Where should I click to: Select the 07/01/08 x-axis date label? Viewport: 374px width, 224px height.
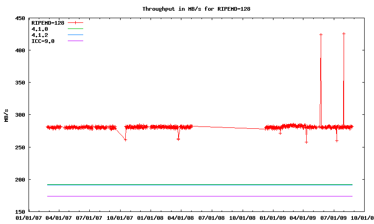click(212, 217)
